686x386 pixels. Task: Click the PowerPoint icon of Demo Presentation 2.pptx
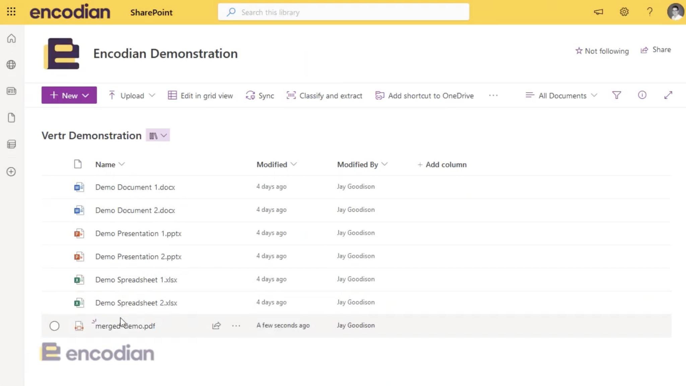79,257
